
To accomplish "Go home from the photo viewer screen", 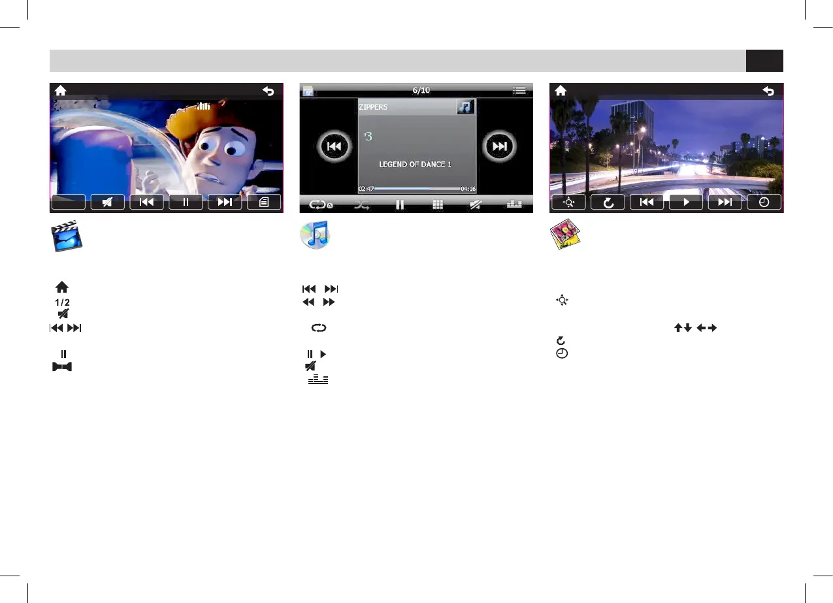I will pos(561,91).
